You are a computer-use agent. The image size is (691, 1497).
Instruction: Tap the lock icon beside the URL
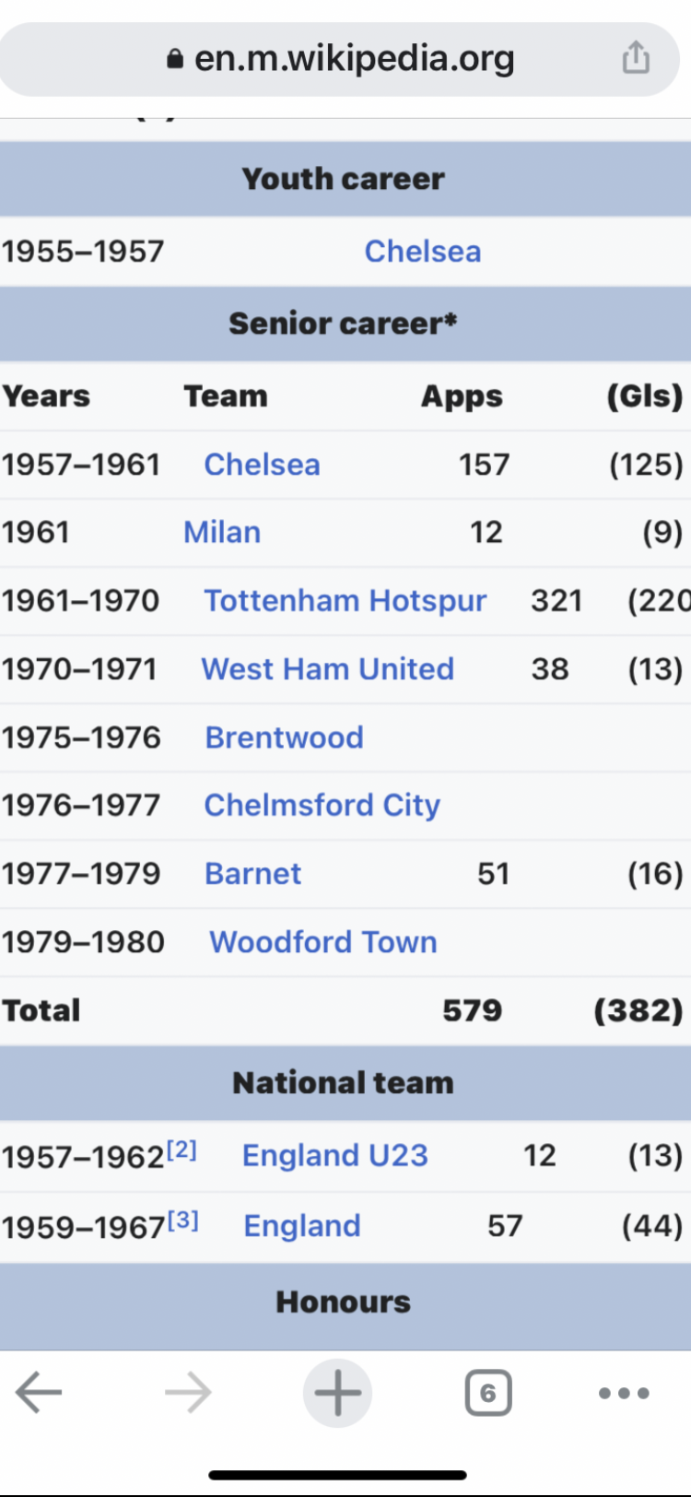(x=175, y=59)
